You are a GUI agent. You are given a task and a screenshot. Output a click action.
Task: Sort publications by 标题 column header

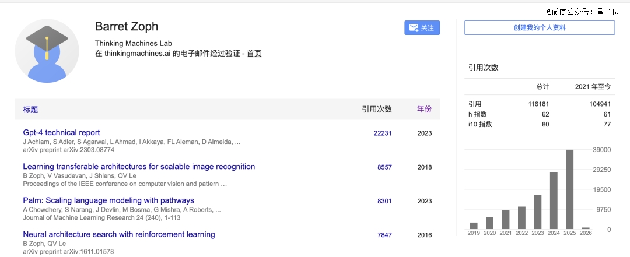point(30,110)
